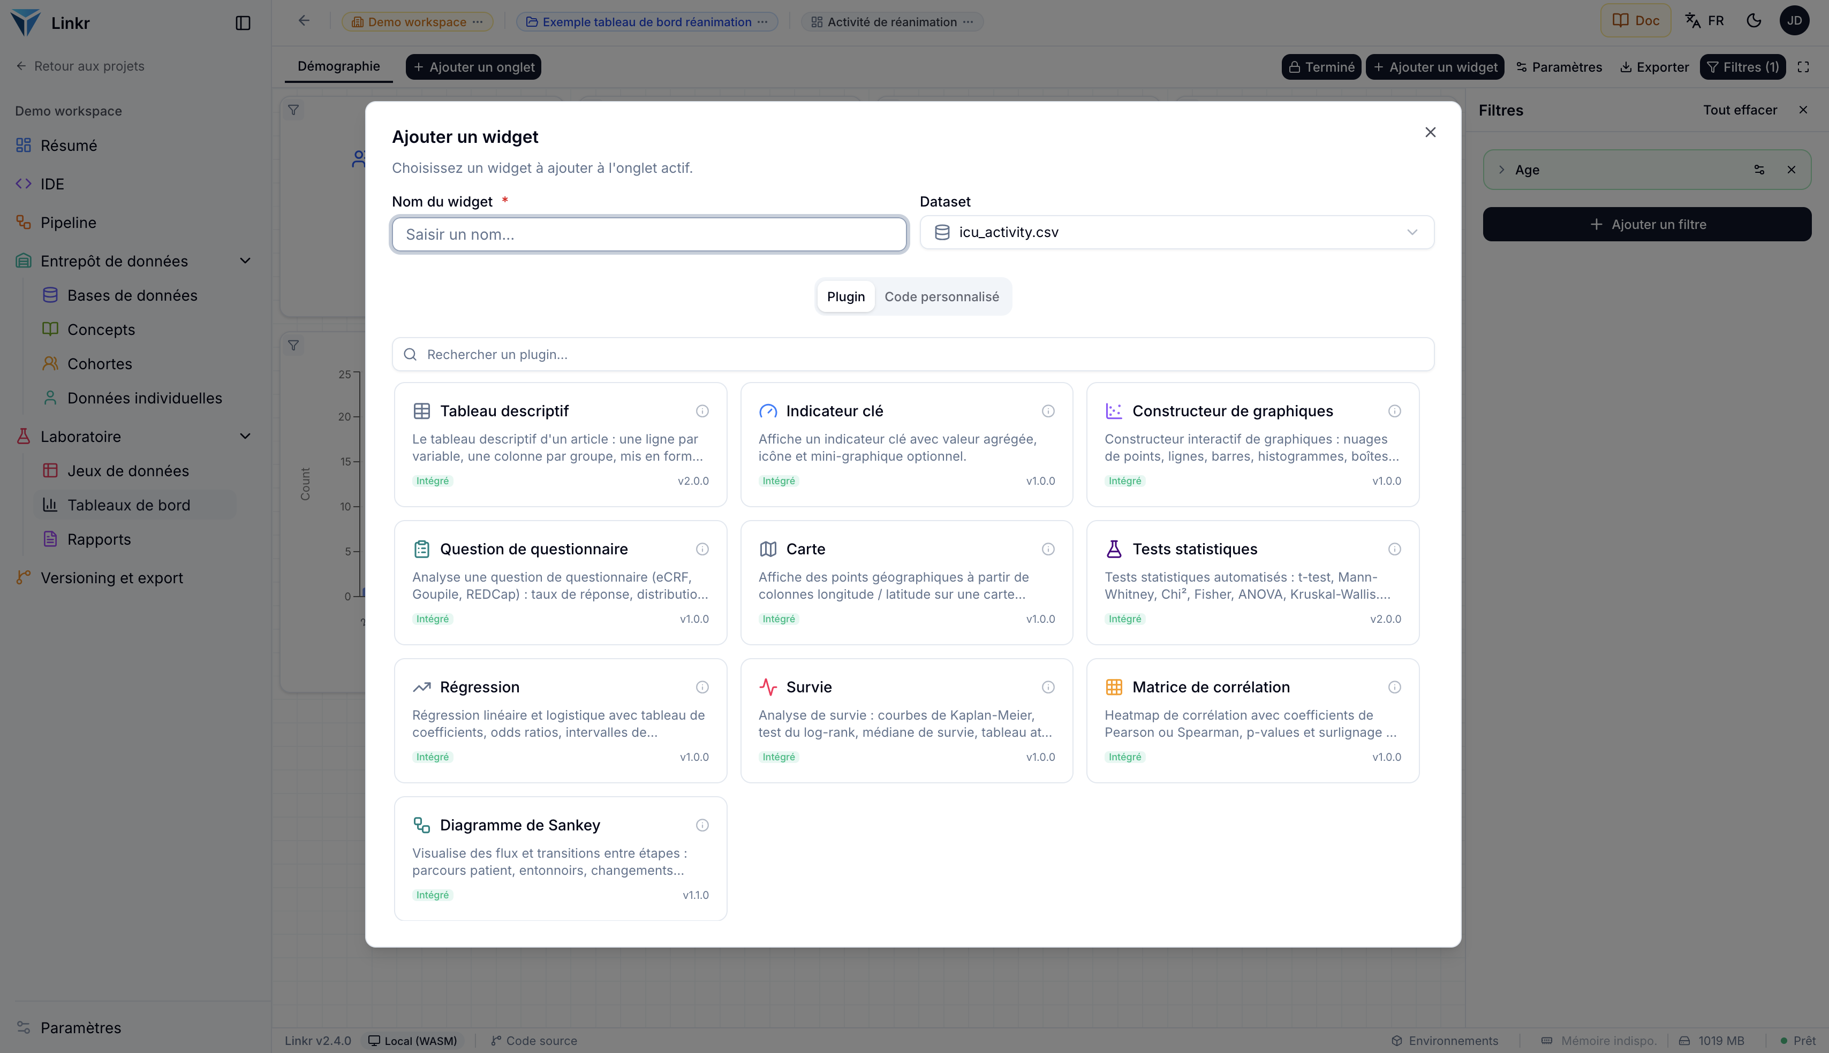Toggle dark mode with the moon icon
The width and height of the screenshot is (1829, 1053).
(1754, 21)
